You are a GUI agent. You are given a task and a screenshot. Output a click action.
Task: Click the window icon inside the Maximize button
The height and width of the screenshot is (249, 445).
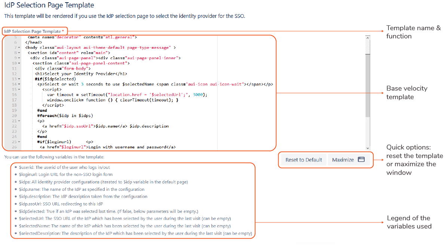(361, 159)
